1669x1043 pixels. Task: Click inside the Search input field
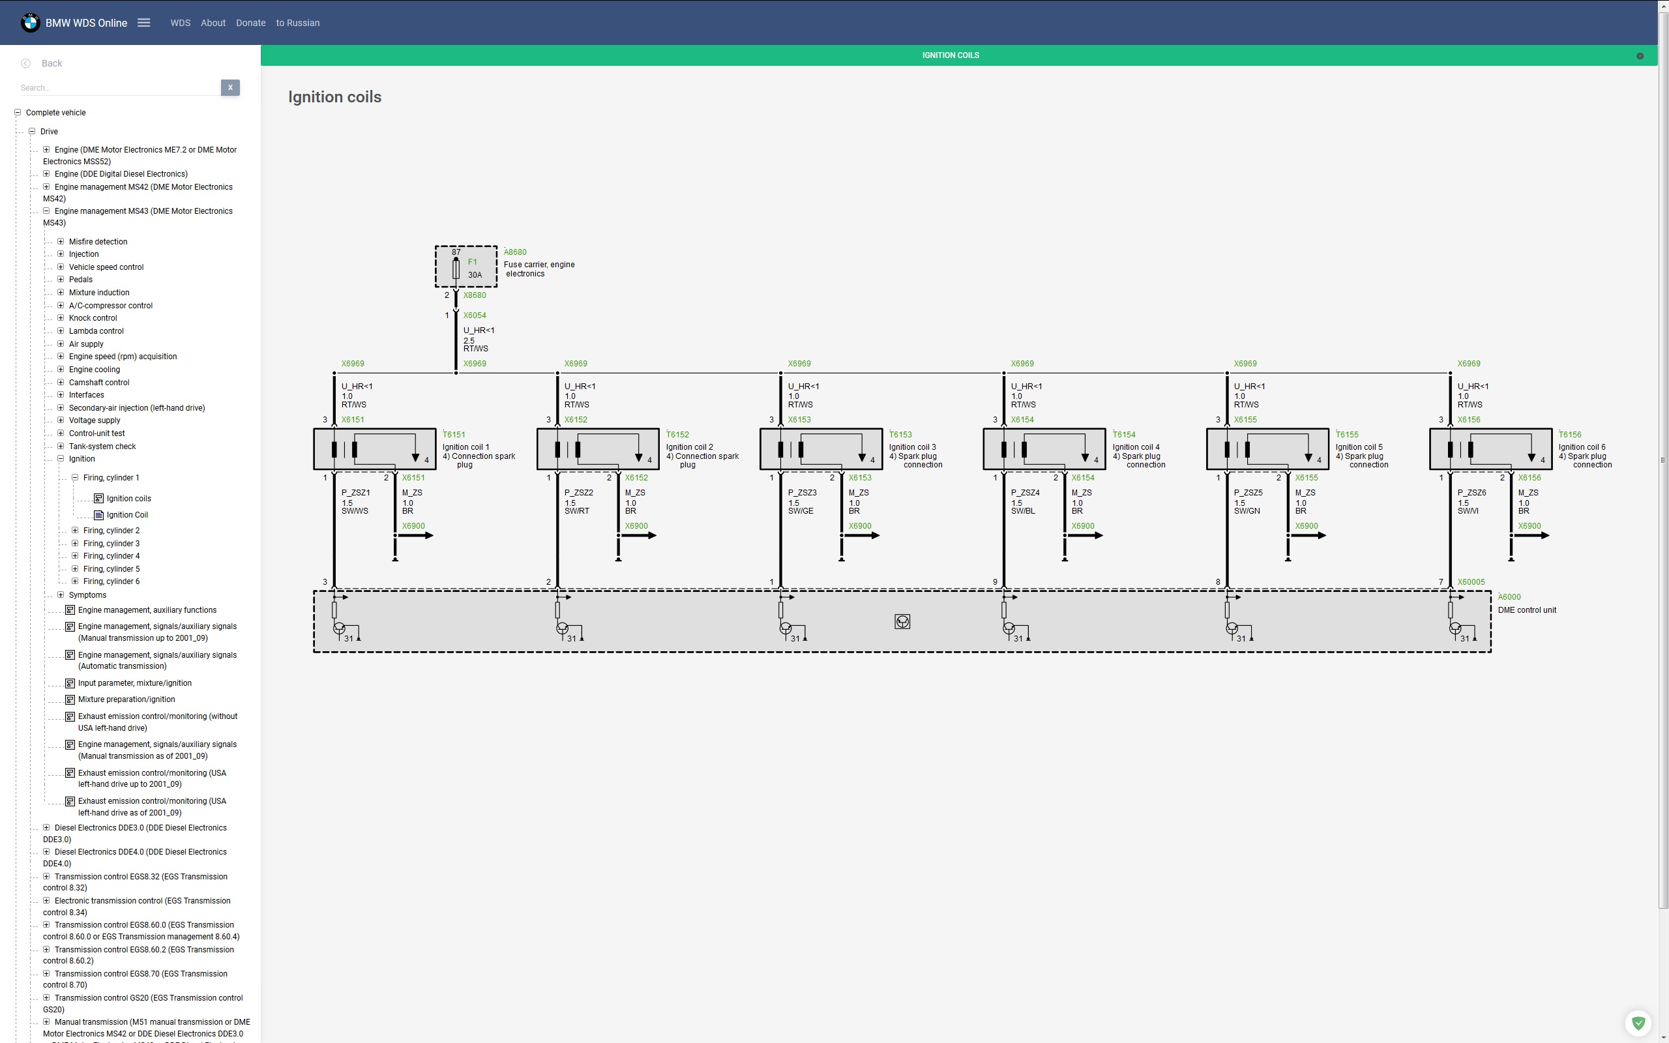[x=117, y=87]
